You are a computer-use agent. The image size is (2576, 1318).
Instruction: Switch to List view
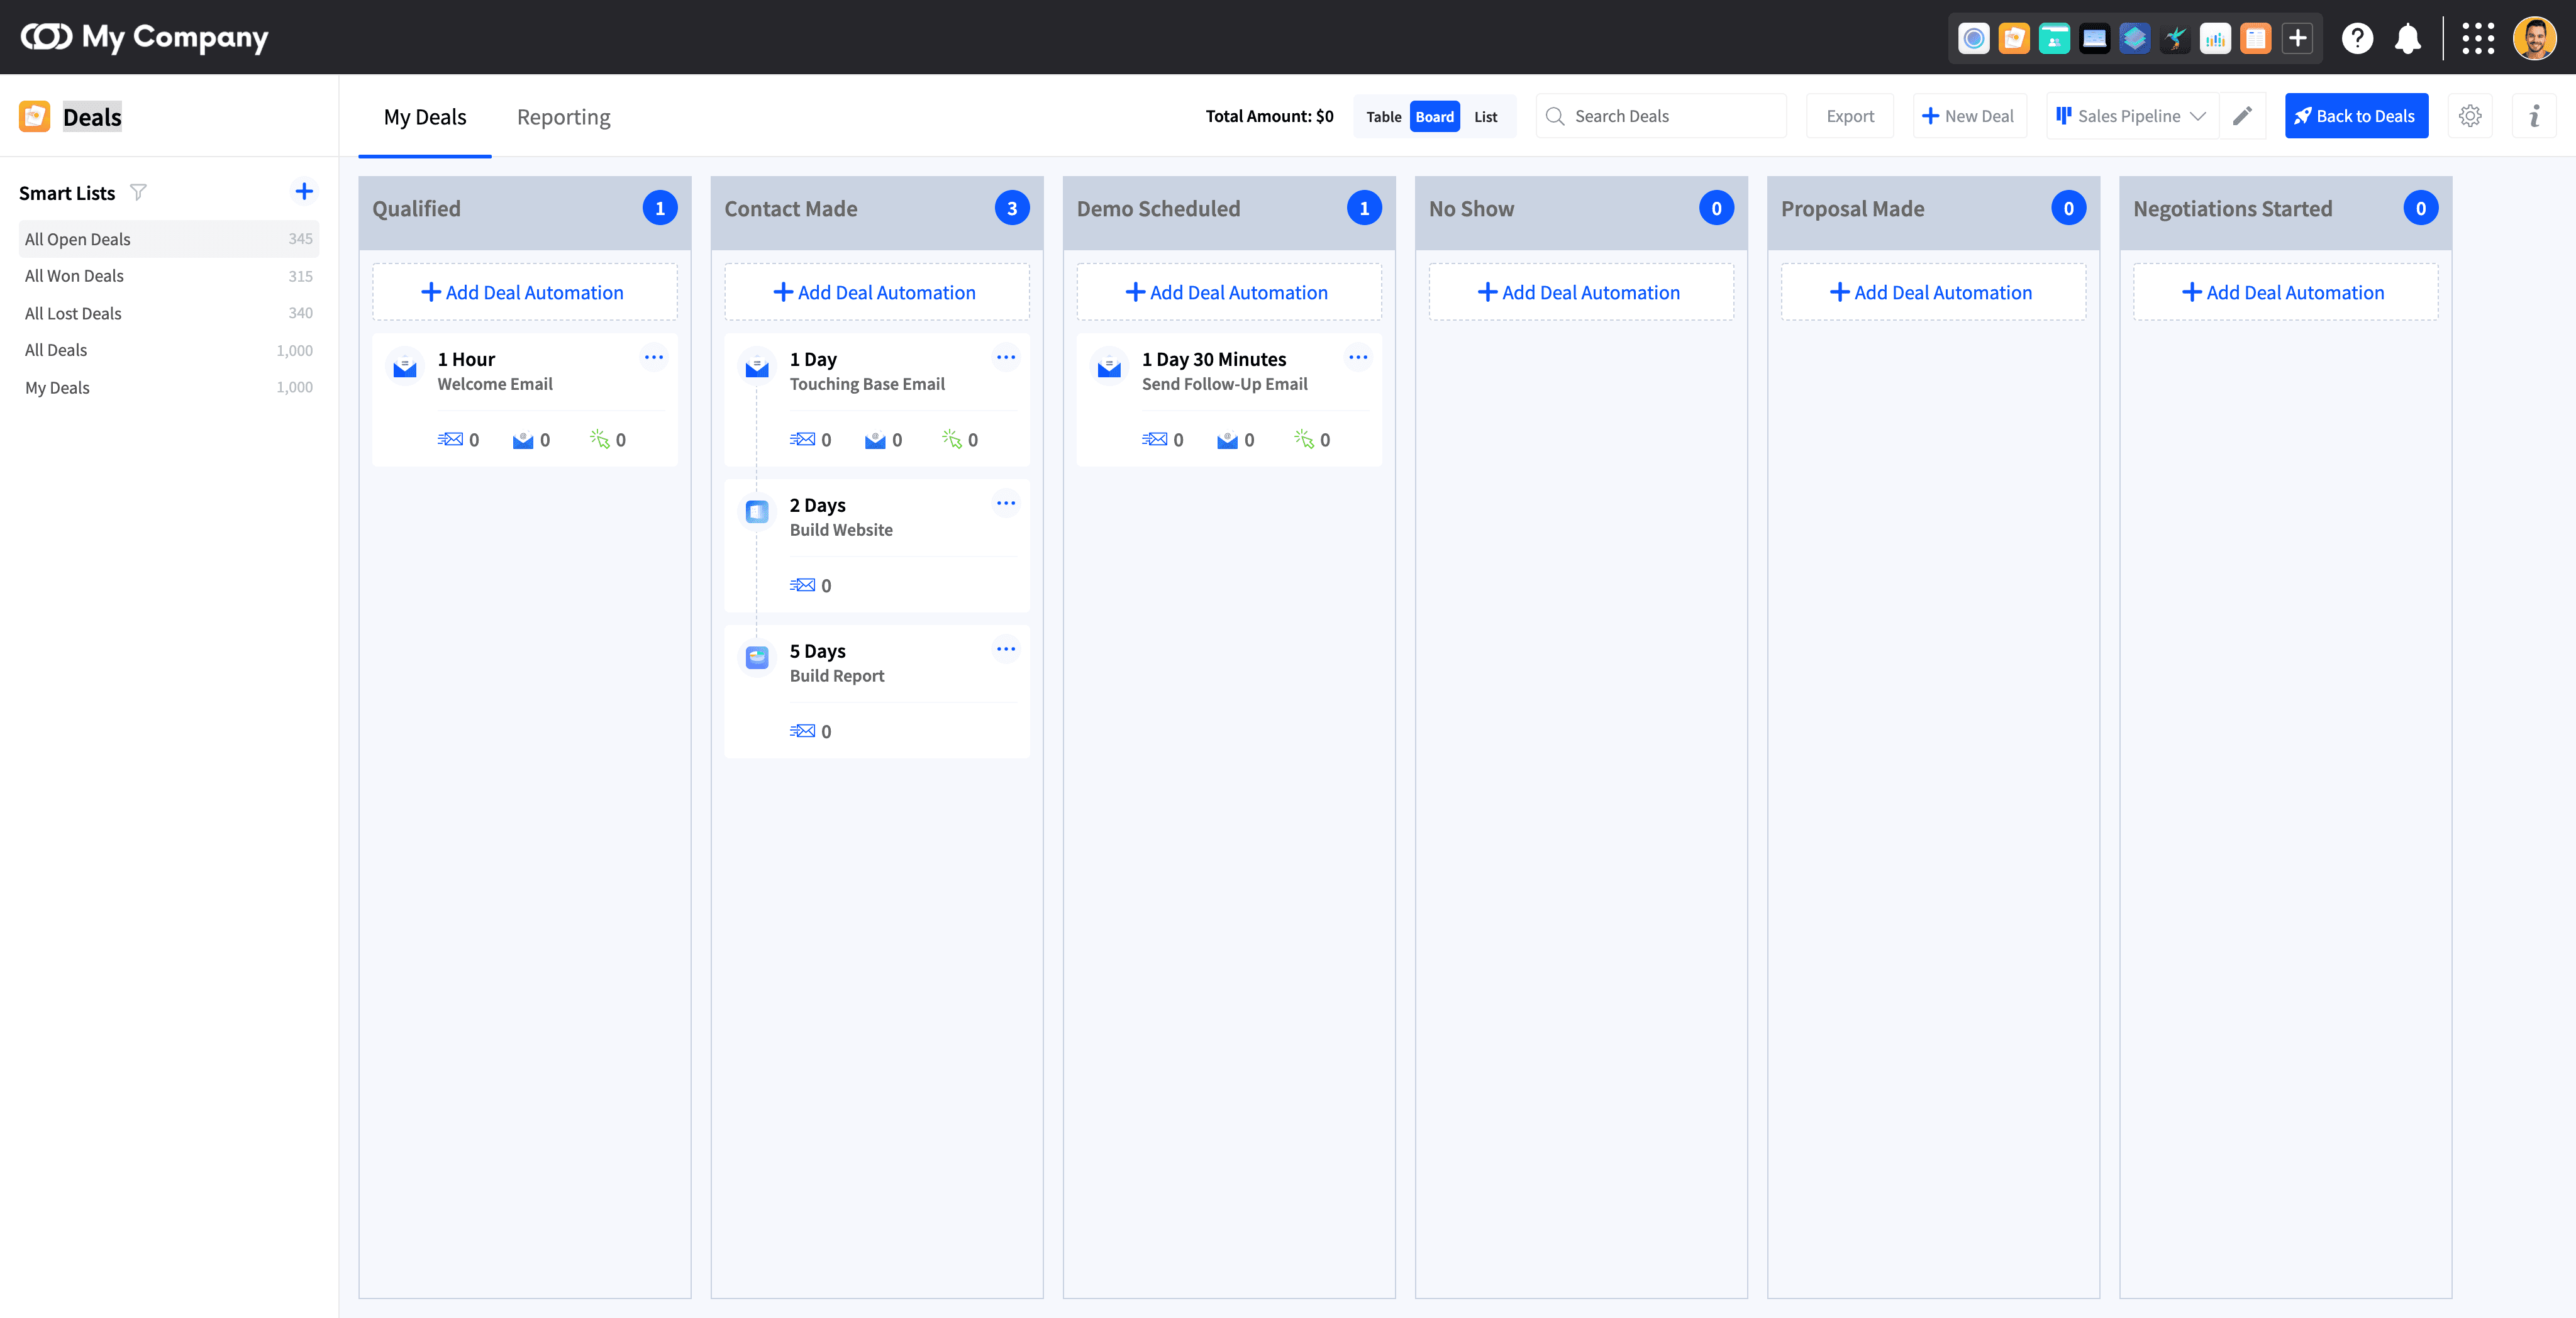coord(1485,116)
